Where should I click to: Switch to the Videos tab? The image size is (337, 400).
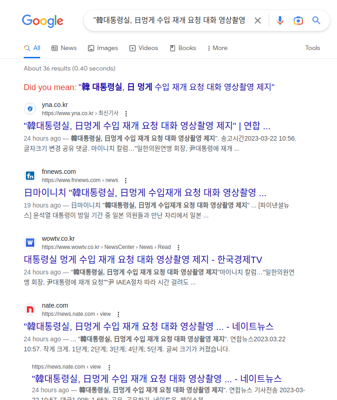click(x=144, y=48)
